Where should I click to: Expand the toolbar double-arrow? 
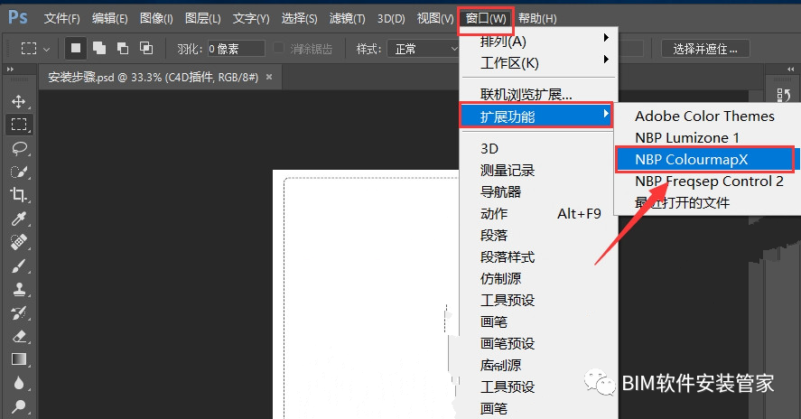(10, 69)
